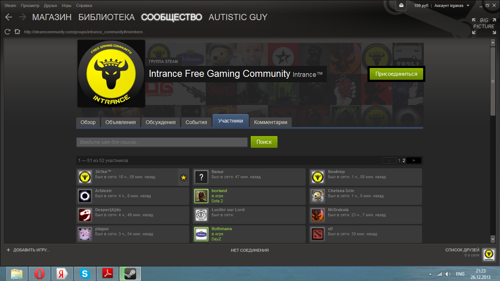Open File Explorer in taskbar

tap(17, 273)
